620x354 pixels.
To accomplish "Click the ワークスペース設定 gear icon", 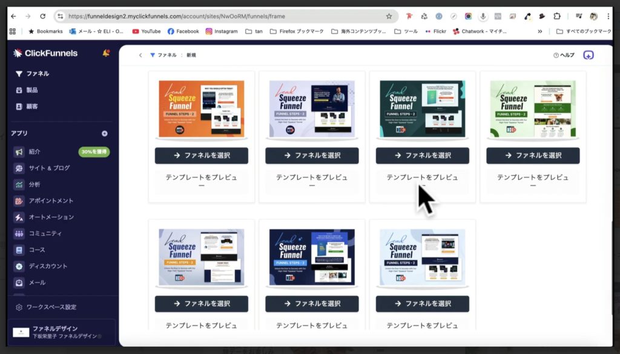I will (19, 307).
